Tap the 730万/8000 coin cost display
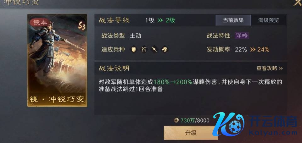302x143 pixels. coord(192,120)
